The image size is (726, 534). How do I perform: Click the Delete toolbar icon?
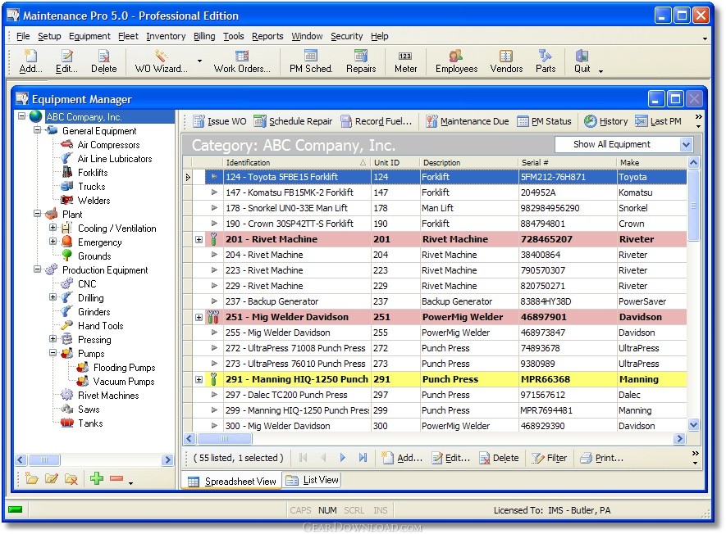(x=103, y=61)
